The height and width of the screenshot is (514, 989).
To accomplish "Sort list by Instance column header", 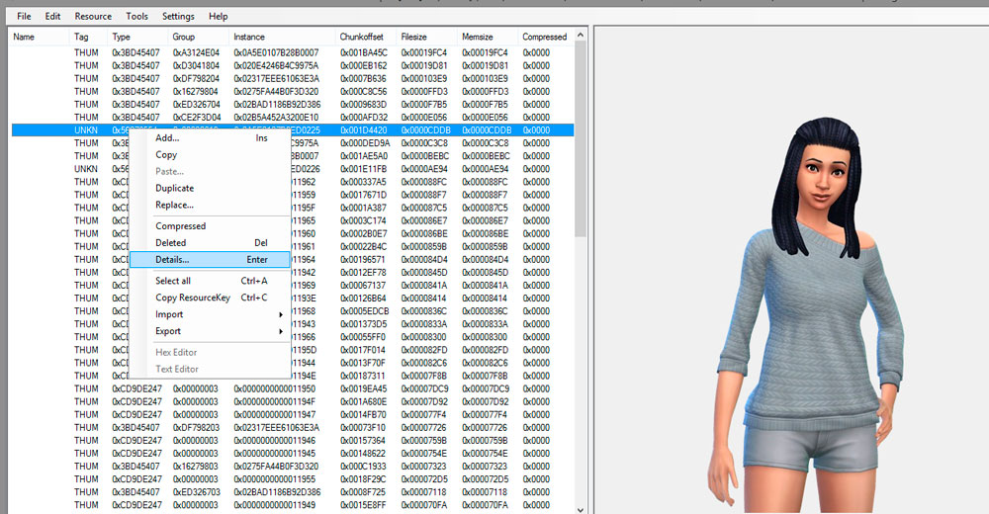I will tap(249, 37).
